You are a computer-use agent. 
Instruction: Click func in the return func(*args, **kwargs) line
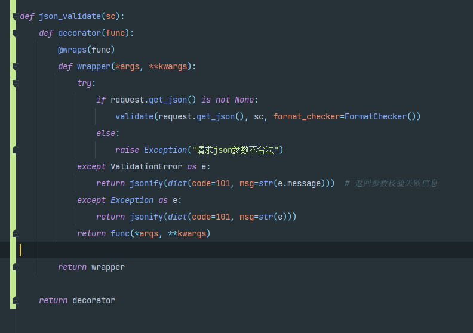pos(120,233)
